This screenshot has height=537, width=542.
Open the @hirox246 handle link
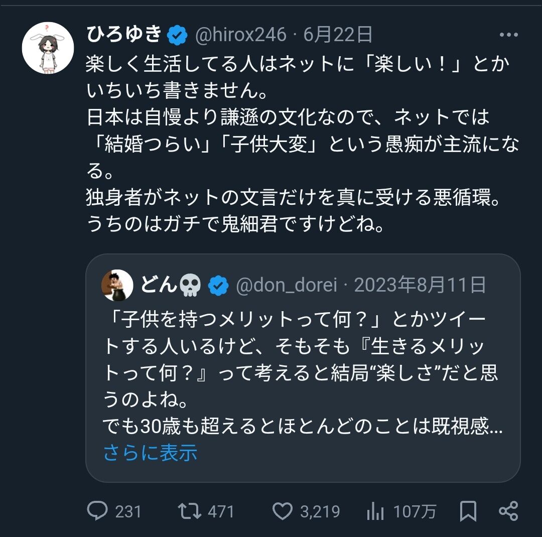241,35
